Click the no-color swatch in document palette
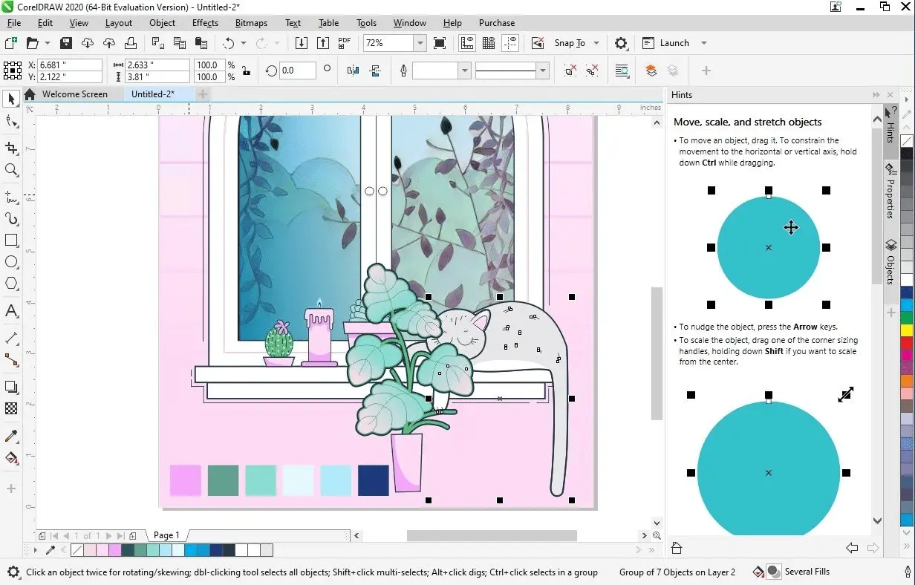The image size is (915, 585). coord(76,550)
